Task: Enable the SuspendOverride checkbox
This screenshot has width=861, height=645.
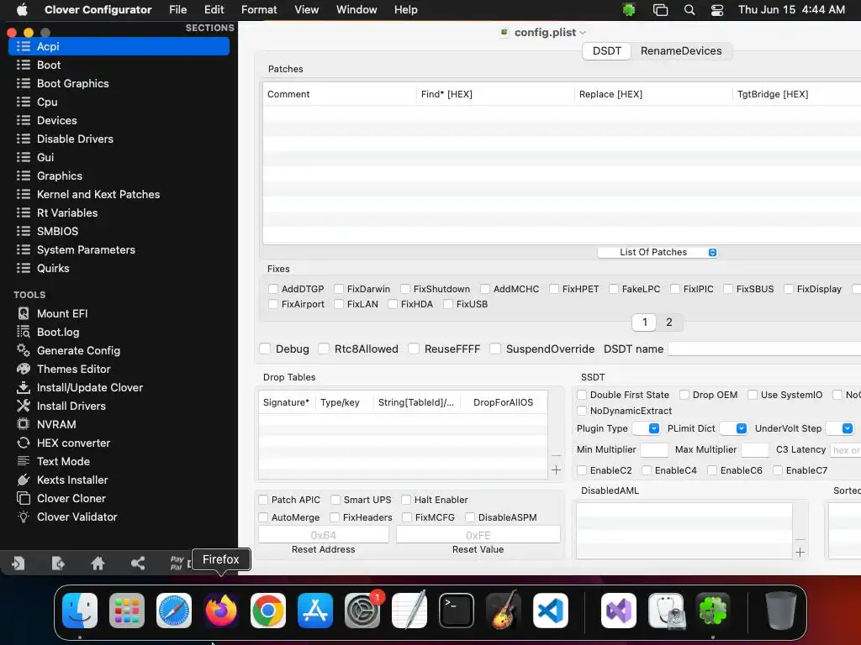Action: (x=494, y=349)
